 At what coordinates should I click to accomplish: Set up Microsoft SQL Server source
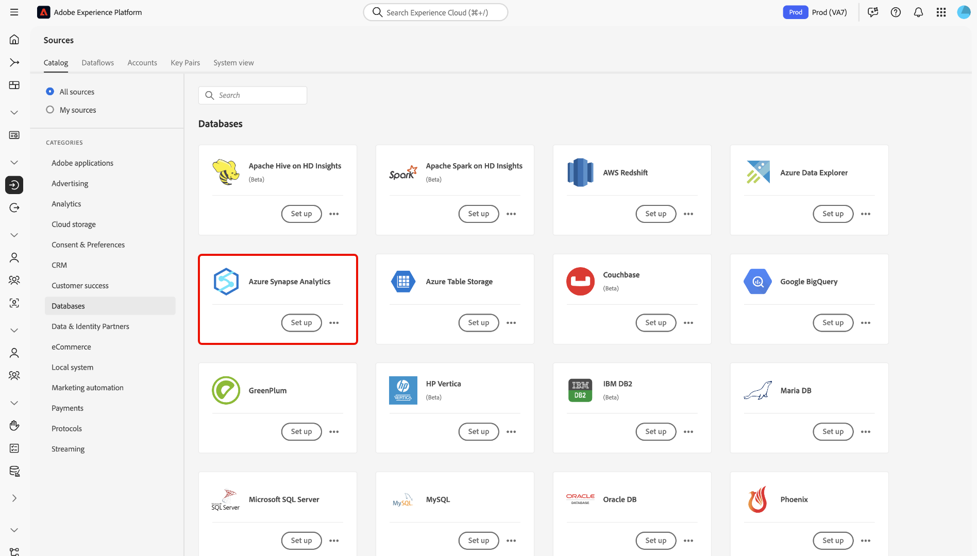tap(301, 541)
